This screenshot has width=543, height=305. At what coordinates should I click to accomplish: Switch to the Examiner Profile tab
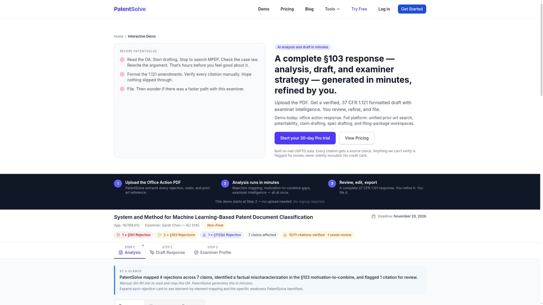(x=213, y=250)
